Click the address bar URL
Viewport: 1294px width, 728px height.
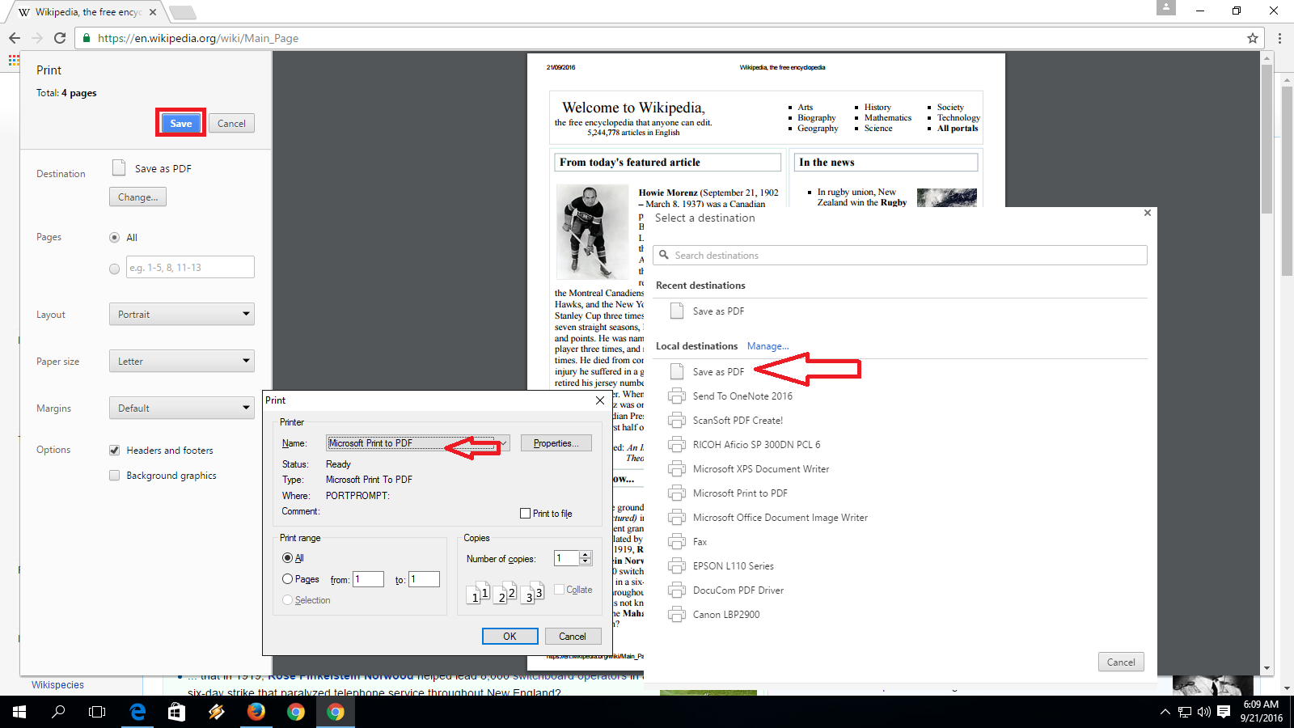[198, 38]
